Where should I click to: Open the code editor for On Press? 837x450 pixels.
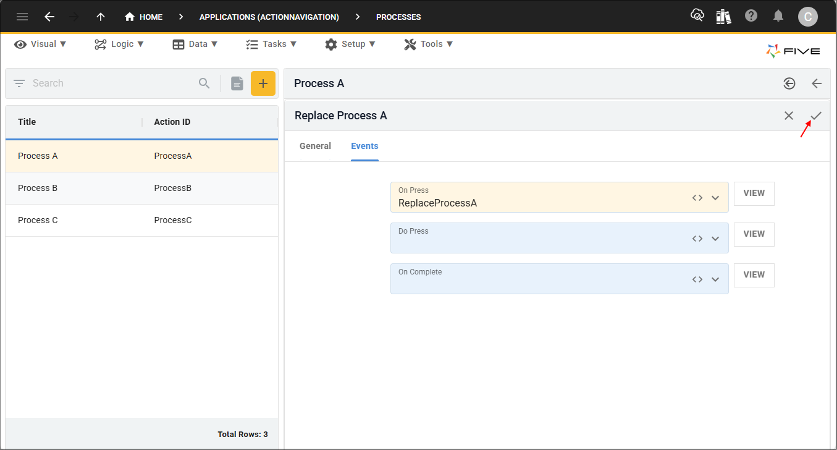[697, 198]
